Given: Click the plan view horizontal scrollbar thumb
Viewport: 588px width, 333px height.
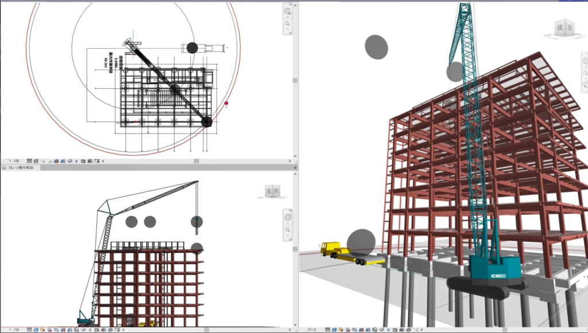Looking at the screenshot, I should (x=197, y=162).
